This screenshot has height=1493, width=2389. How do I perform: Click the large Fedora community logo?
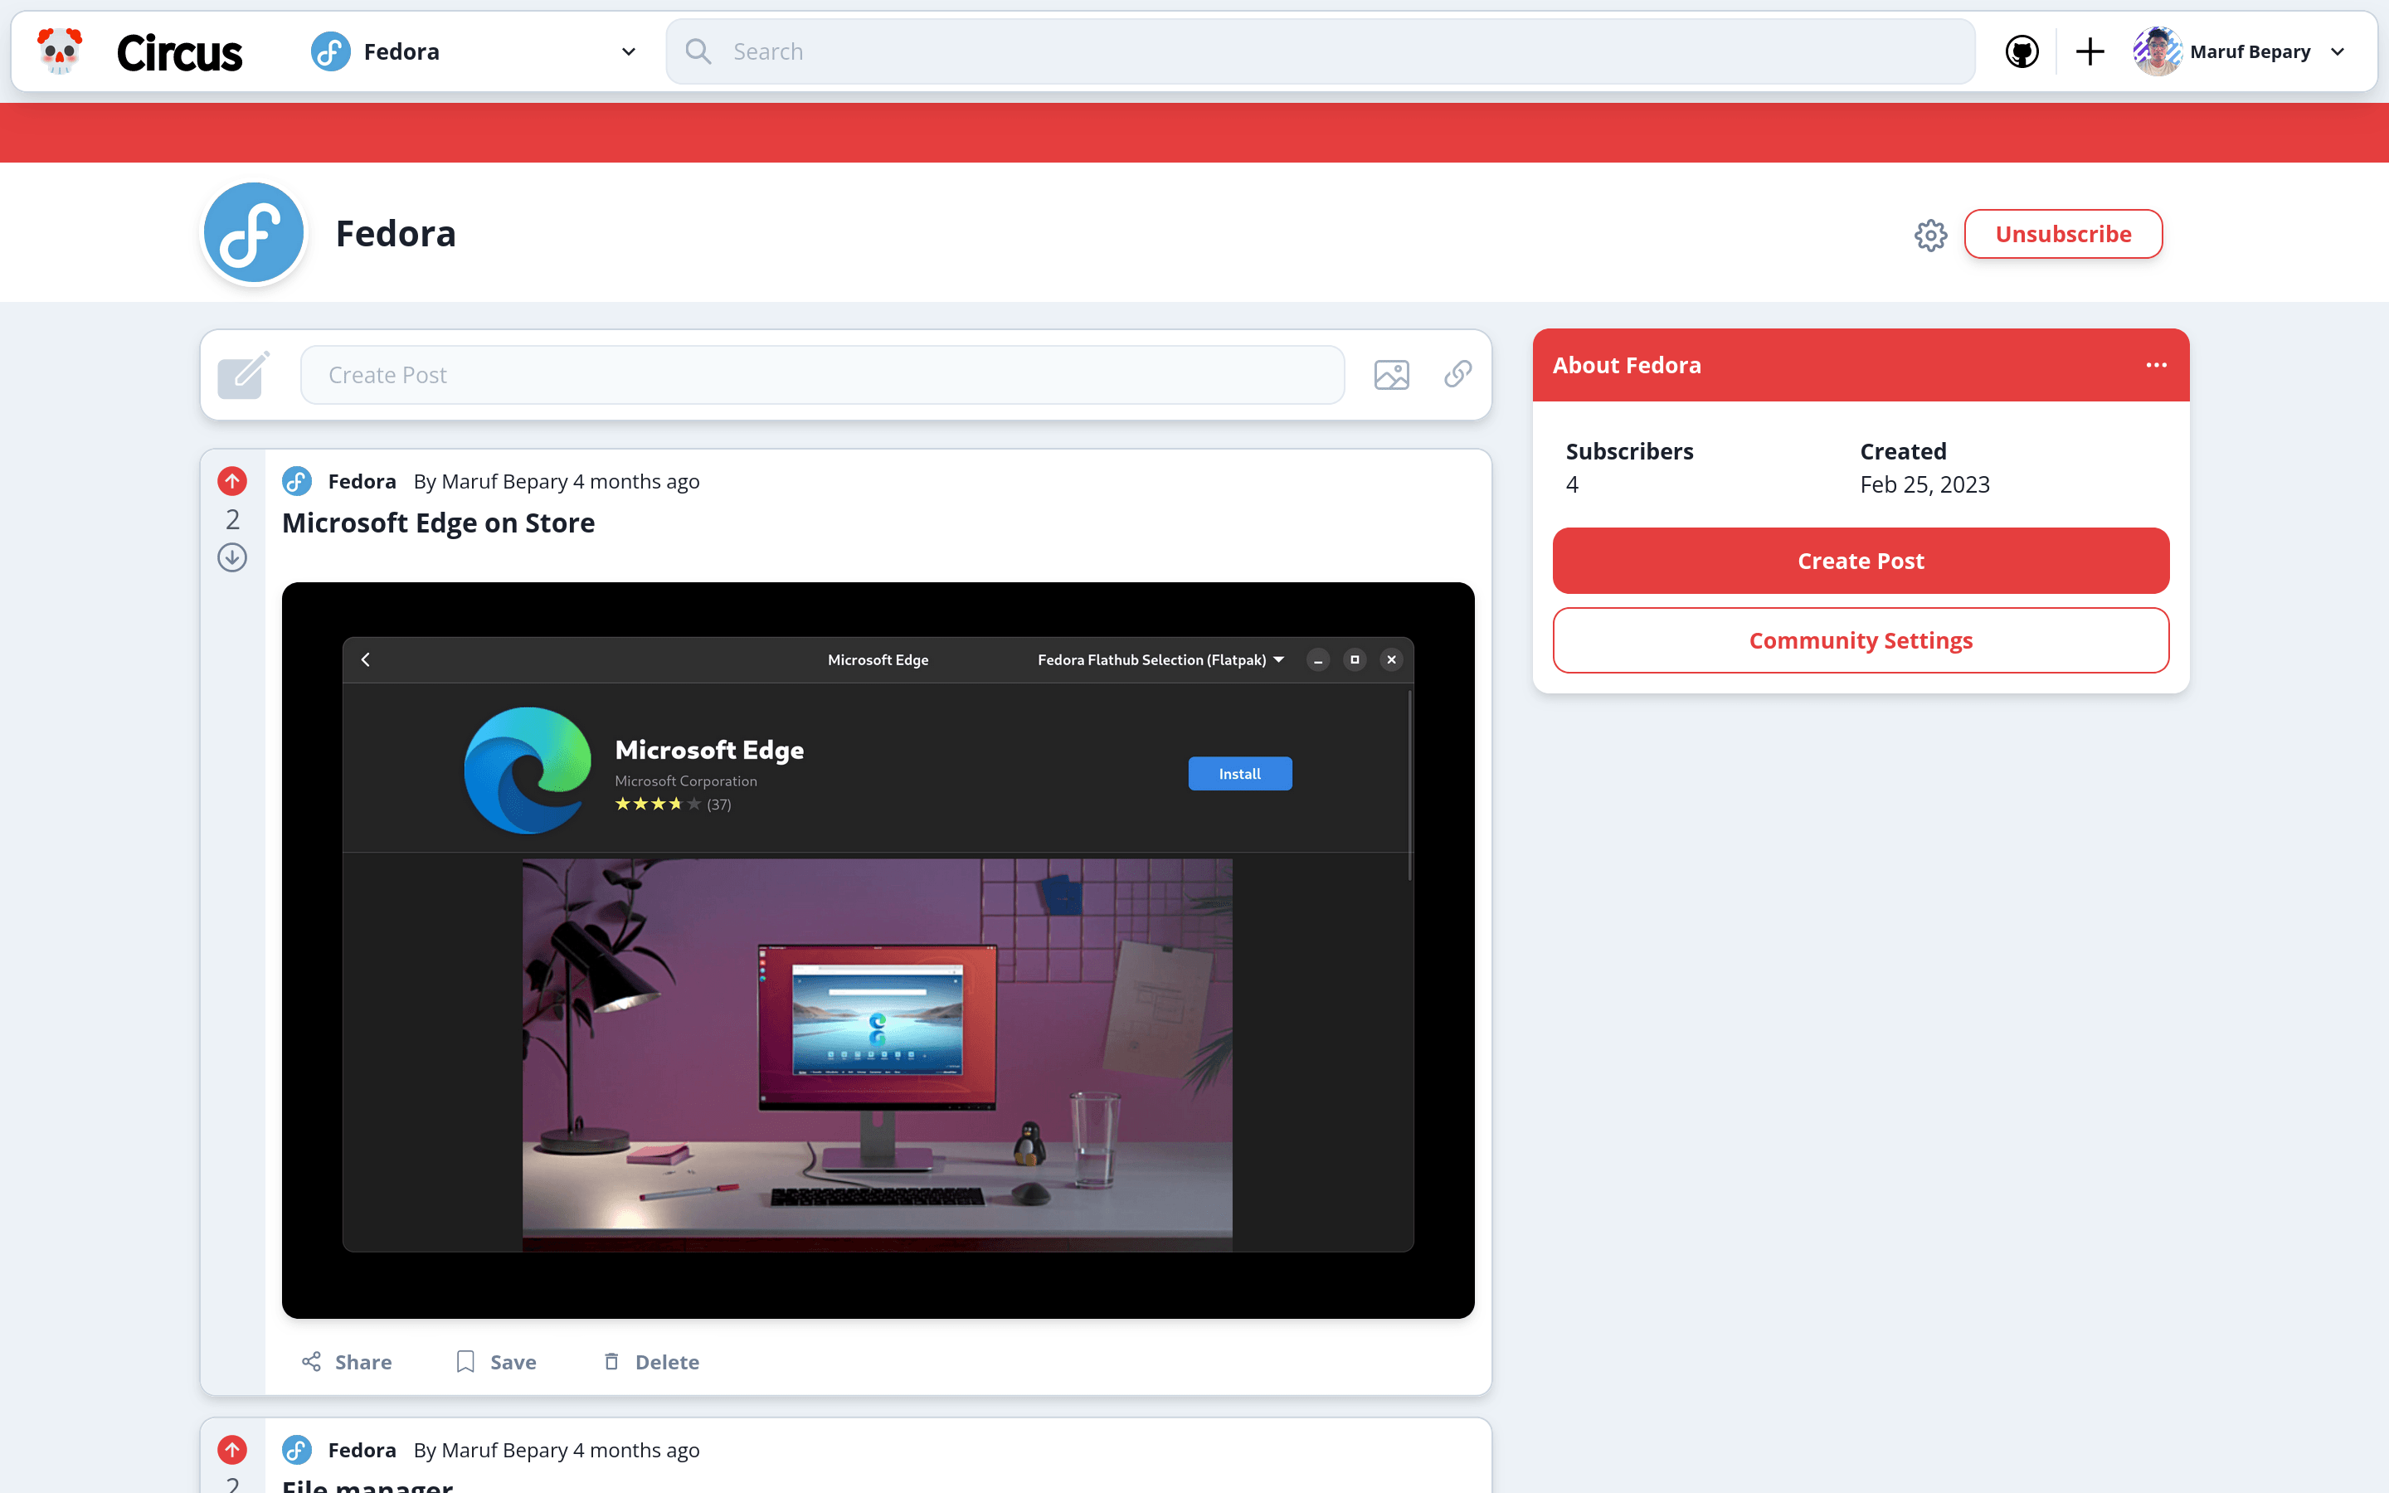pyautogui.click(x=254, y=233)
